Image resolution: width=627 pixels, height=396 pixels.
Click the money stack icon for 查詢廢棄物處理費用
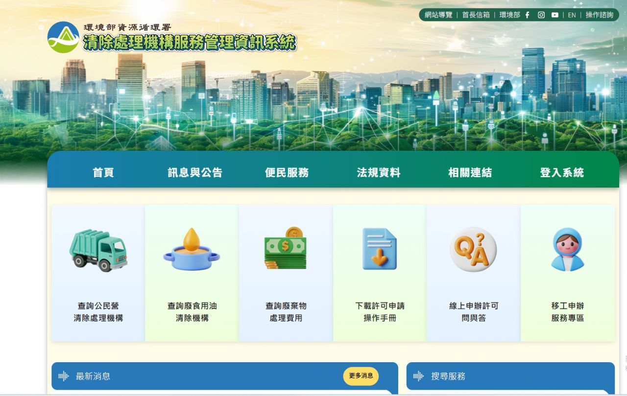(286, 250)
